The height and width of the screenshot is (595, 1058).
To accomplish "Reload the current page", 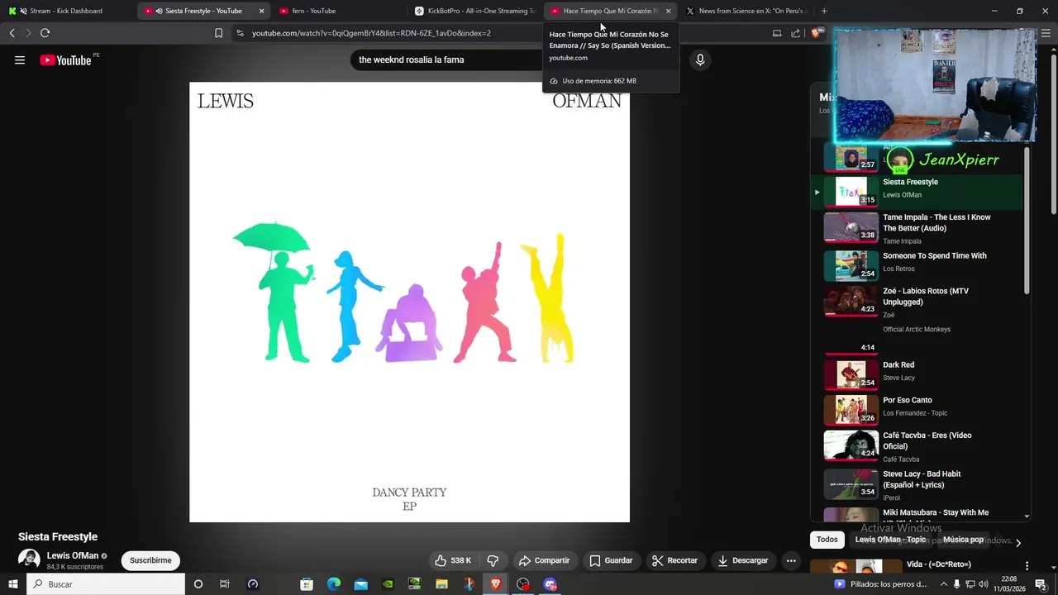I will tap(45, 33).
